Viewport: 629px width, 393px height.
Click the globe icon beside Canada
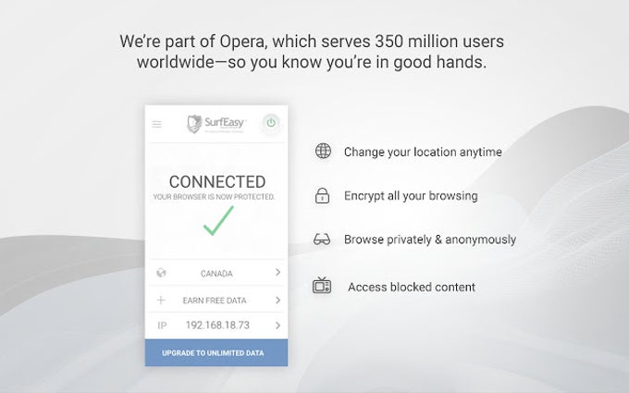pos(161,273)
